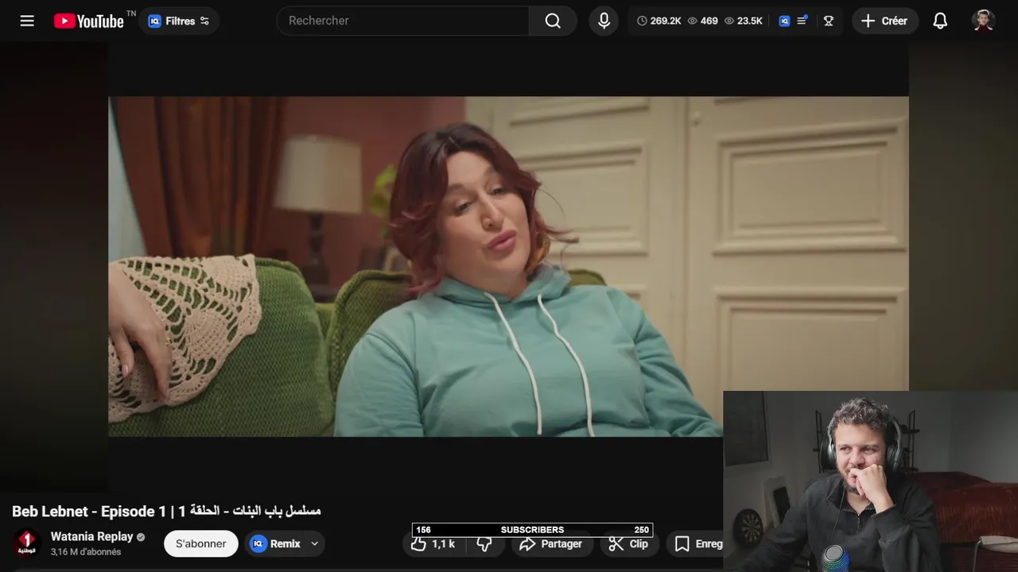Open the trophy achievements icon
Image resolution: width=1018 pixels, height=572 pixels.
coord(828,21)
